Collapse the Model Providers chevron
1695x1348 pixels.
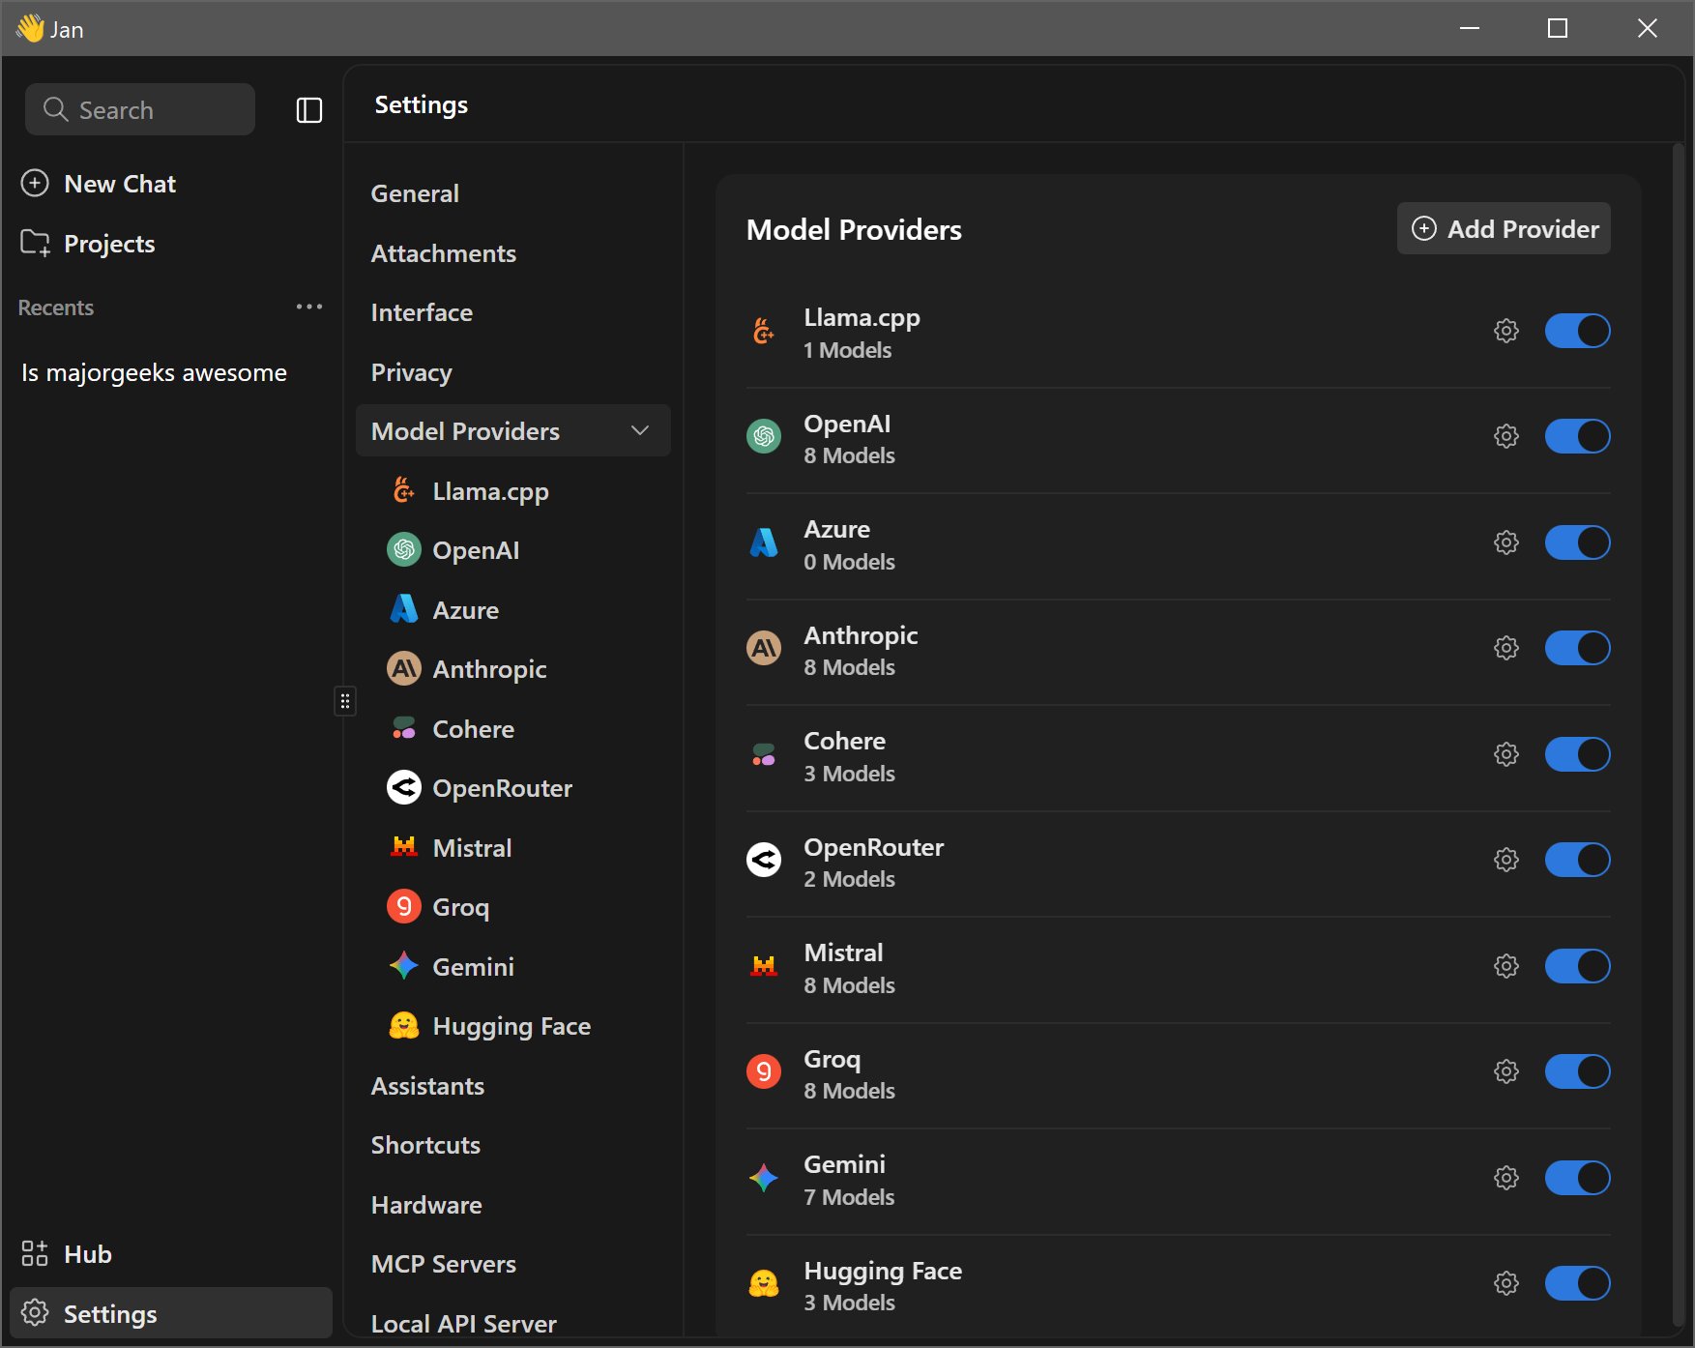[639, 431]
